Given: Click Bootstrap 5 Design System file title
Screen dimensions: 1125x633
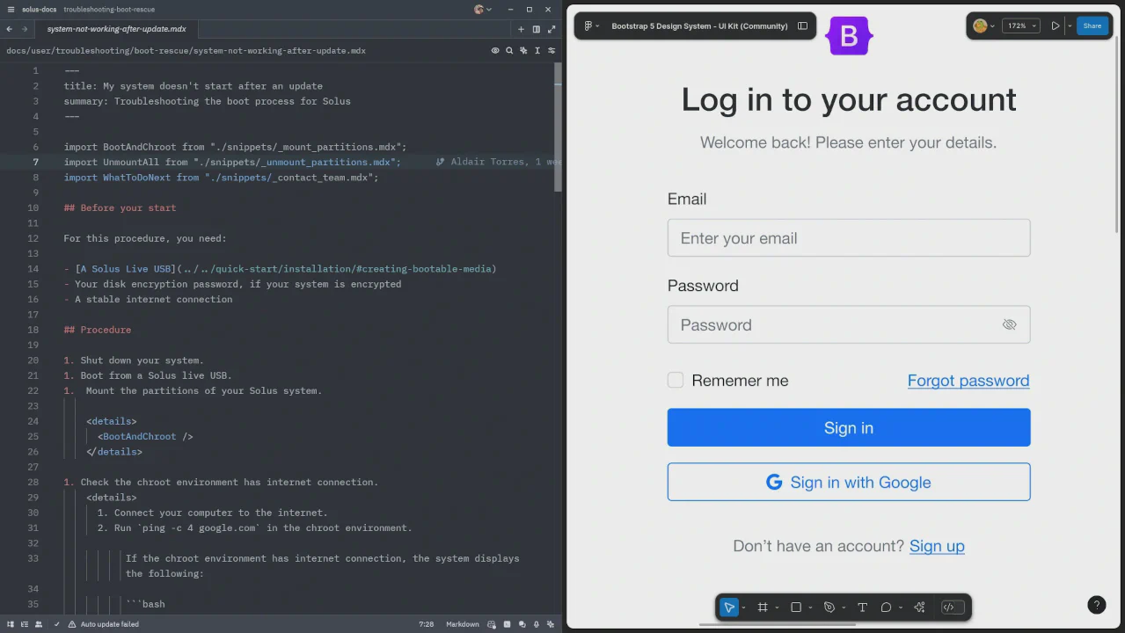Looking at the screenshot, I should coord(699,25).
